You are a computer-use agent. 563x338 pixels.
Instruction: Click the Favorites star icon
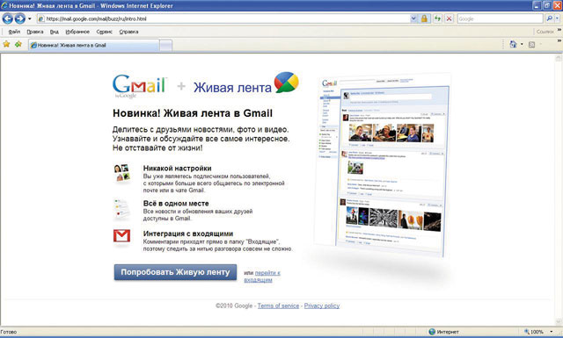(6, 44)
